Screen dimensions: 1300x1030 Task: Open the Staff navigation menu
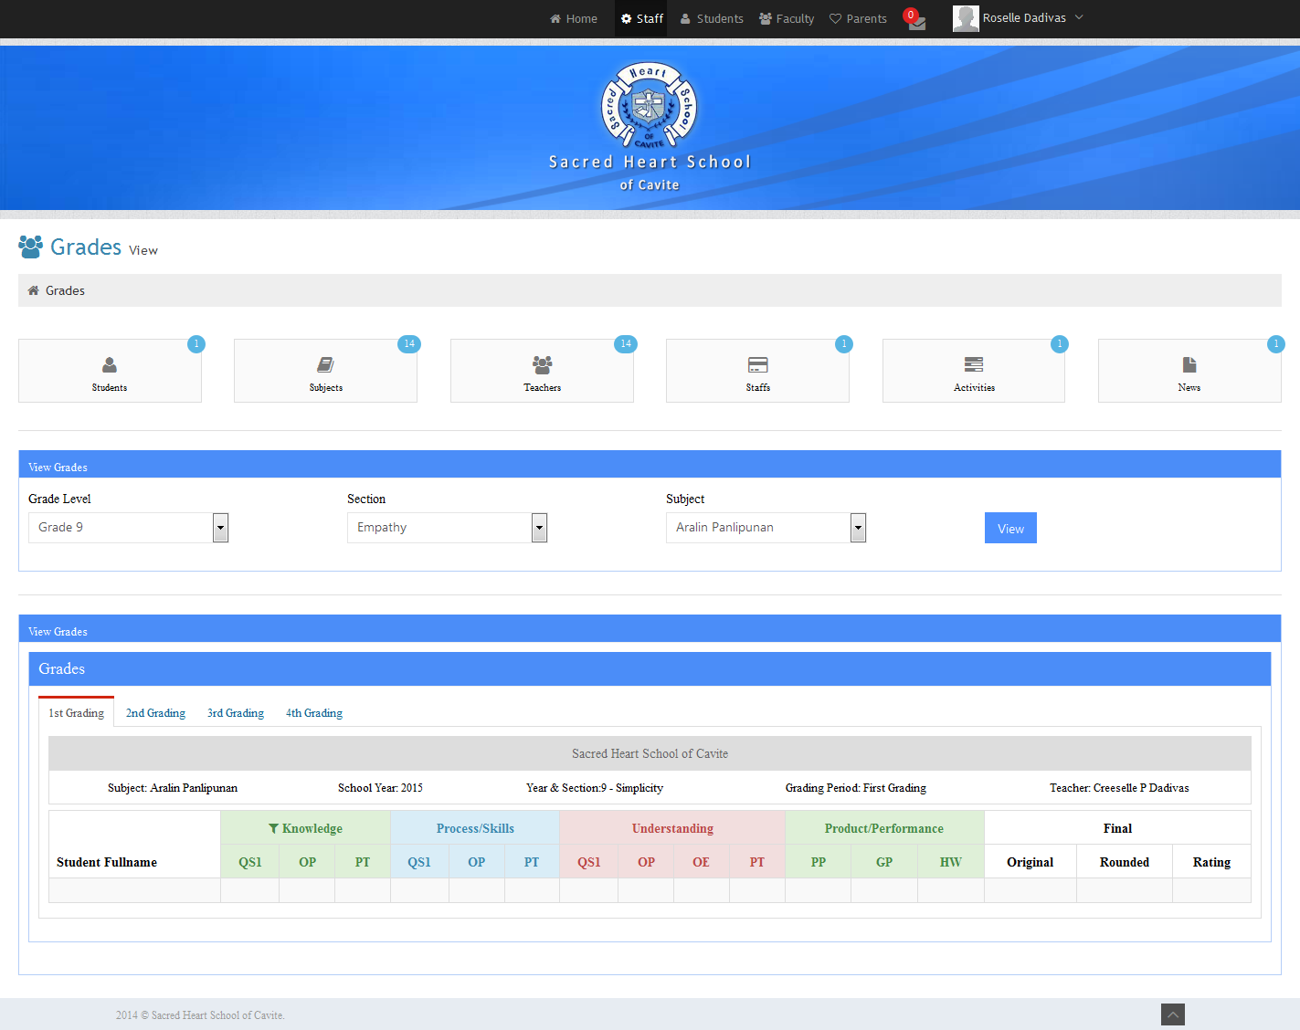(641, 18)
